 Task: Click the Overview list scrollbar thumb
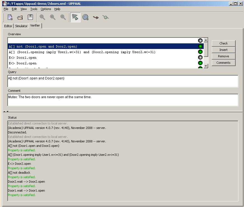tap(206, 50)
